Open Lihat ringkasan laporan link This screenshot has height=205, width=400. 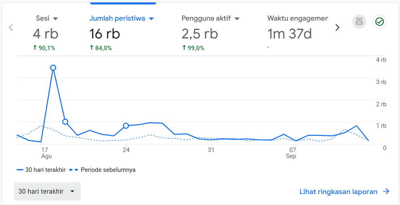(338, 192)
